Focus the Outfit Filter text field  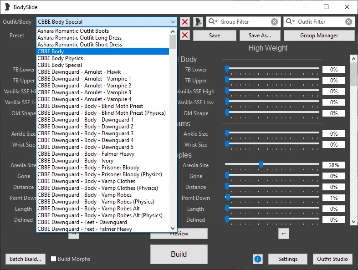tap(320, 22)
